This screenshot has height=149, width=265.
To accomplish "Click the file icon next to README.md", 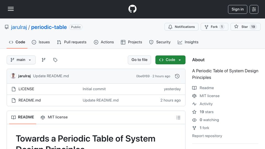I will pos(14,100).
